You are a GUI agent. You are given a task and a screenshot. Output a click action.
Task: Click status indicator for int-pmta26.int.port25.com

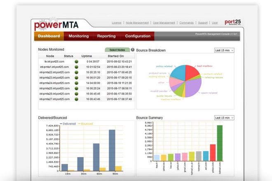[76, 94]
